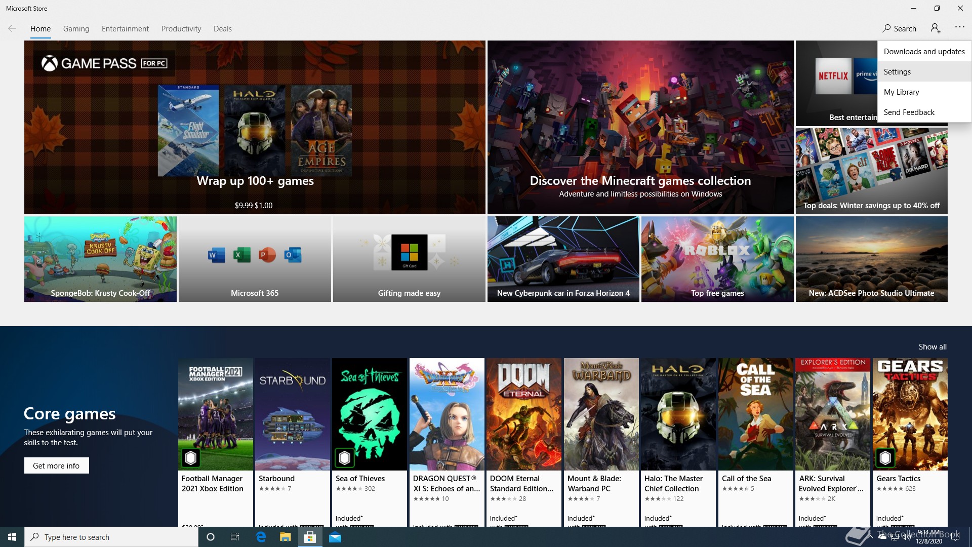Image resolution: width=972 pixels, height=547 pixels.
Task: Click the Microsoft Store taskbar icon
Action: [310, 537]
